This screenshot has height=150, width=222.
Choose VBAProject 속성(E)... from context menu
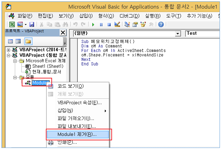pos(78,103)
